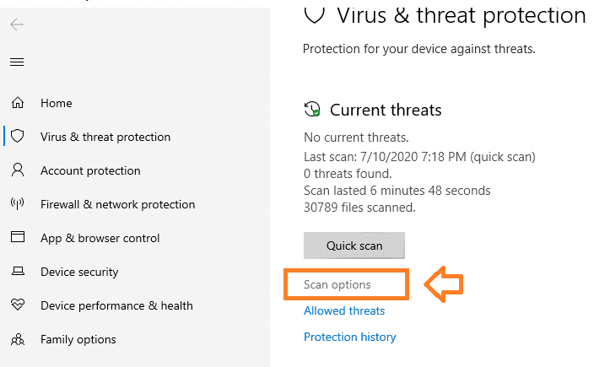The image size is (610, 367).
Task: Click the Firewall wireless signal icon
Action: [x=17, y=204]
